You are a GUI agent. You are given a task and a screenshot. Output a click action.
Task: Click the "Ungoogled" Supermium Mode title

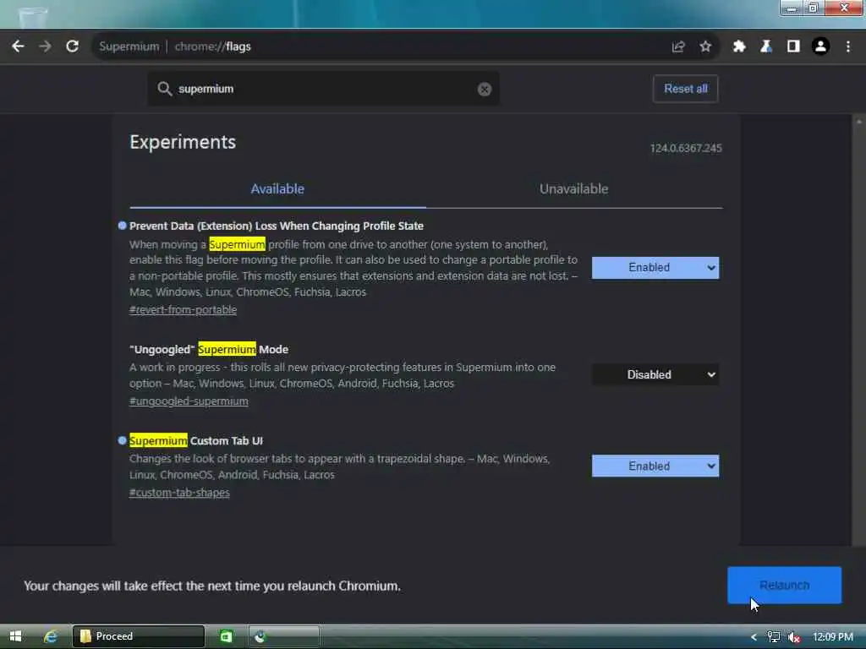tap(209, 349)
